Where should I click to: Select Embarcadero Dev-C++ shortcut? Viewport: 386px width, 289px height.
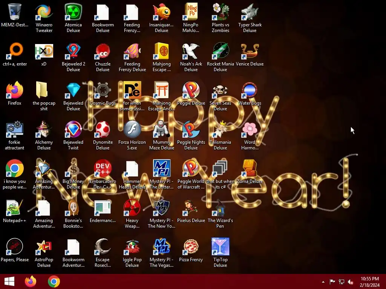point(103,168)
